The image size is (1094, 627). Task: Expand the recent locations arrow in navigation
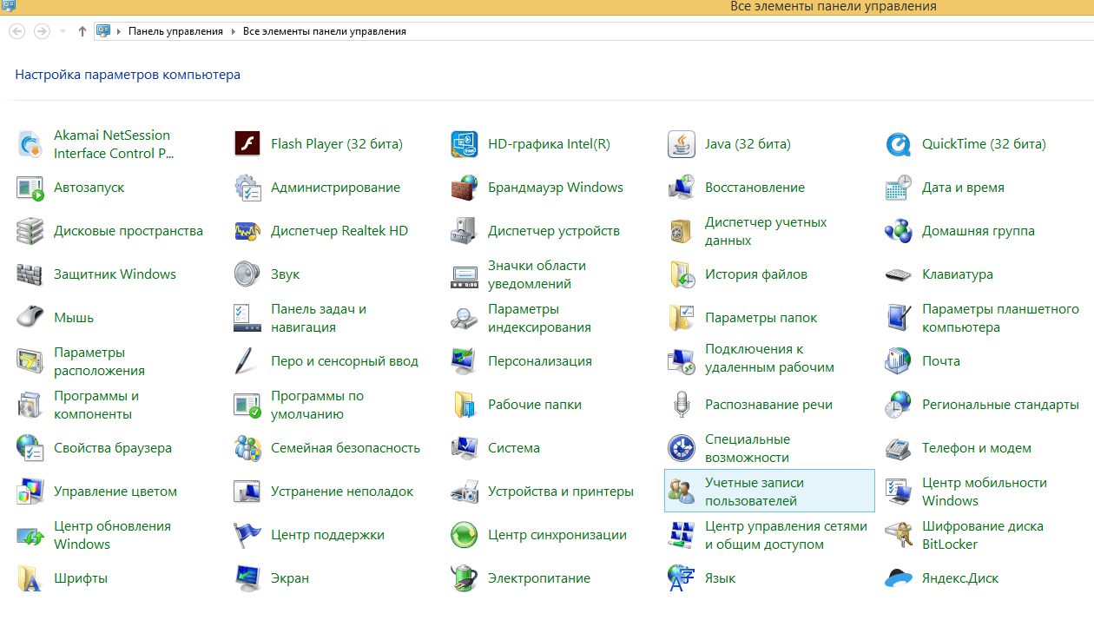tap(63, 31)
